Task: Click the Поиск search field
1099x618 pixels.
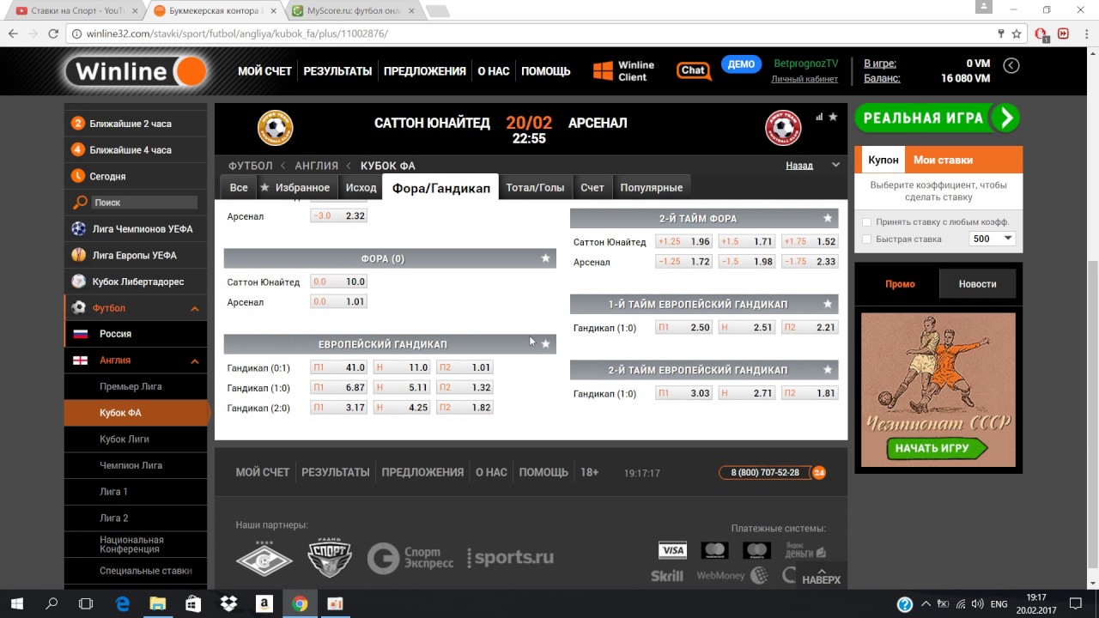Action: click(146, 203)
